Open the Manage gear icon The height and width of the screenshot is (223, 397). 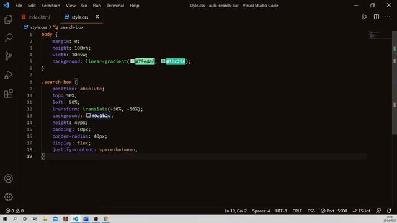pyautogui.click(x=8, y=197)
